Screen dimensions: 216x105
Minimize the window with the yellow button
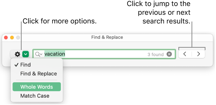pyautogui.click(x=12, y=38)
